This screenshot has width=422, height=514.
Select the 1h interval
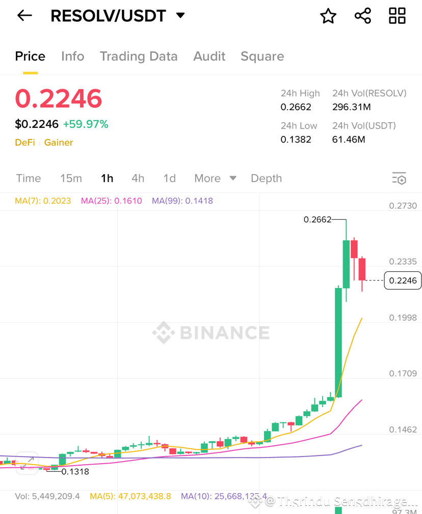[x=107, y=178]
